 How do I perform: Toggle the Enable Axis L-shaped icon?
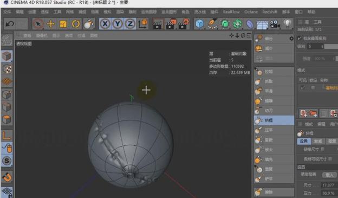coord(6,136)
